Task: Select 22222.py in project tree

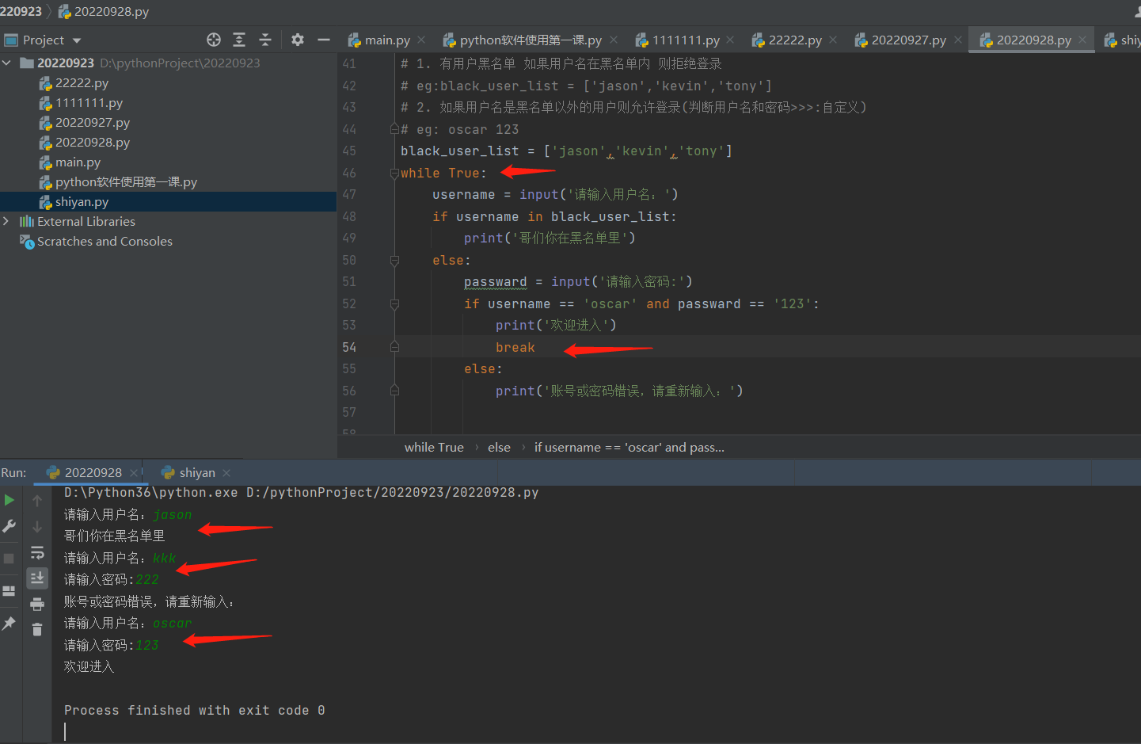Action: point(82,82)
